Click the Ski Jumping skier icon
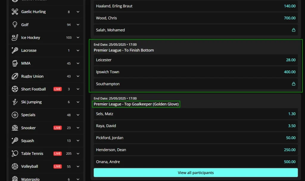305x181 pixels. [x=15, y=102]
